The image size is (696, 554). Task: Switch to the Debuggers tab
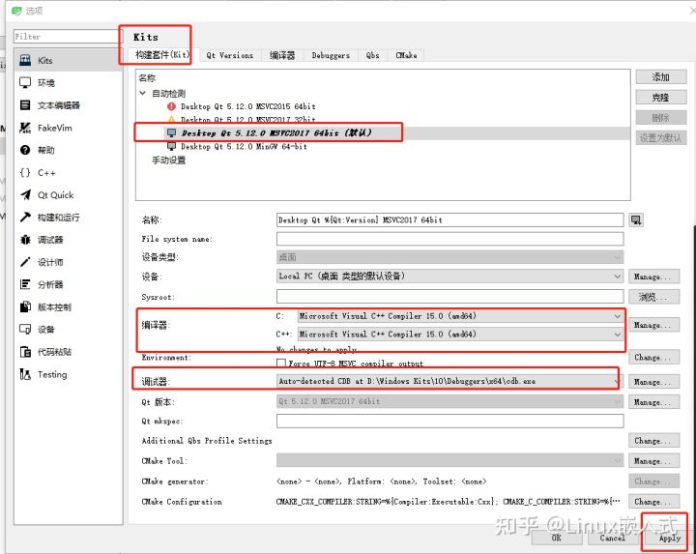tap(331, 55)
